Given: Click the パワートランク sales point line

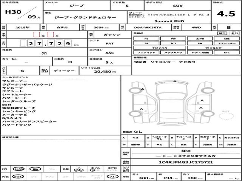Looking at the screenshot, I should (x=17, y=125).
